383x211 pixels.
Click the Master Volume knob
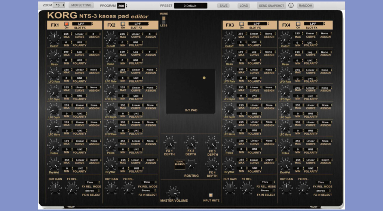[173, 193]
